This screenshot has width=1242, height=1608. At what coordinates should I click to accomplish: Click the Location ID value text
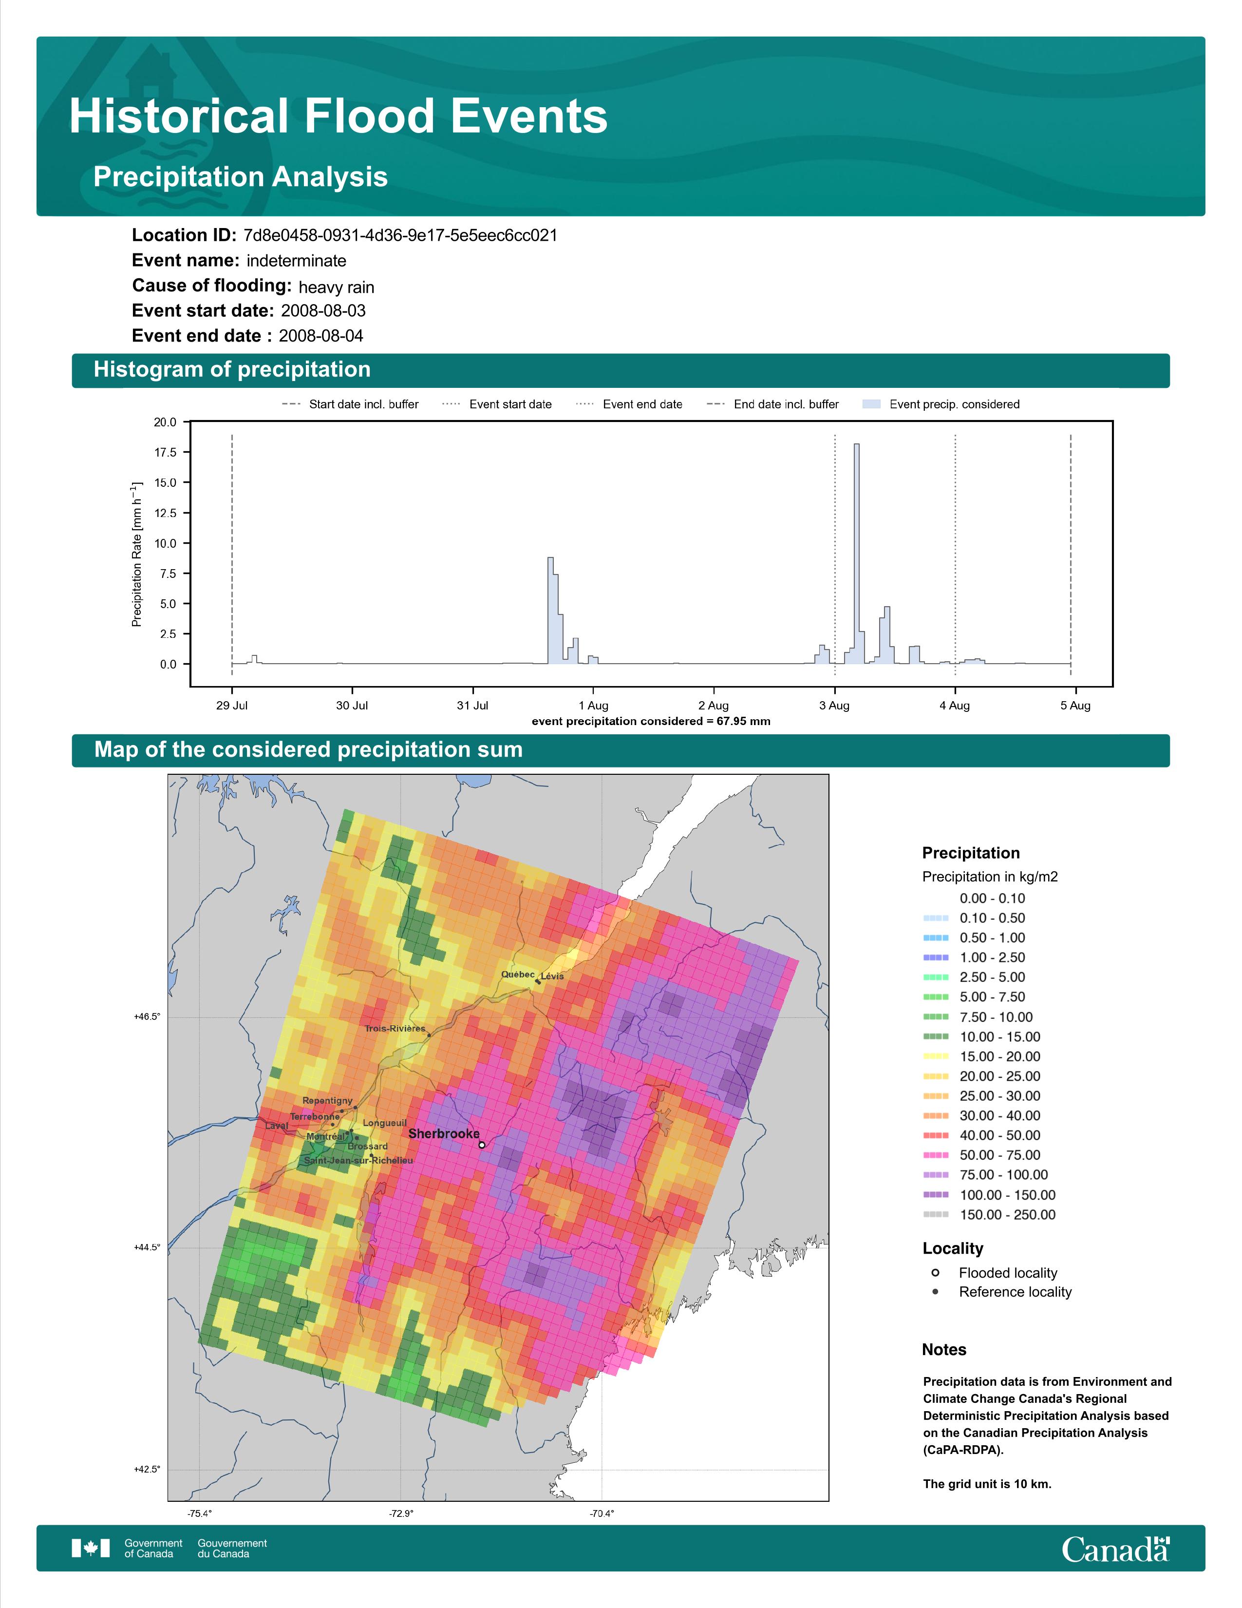pos(400,236)
